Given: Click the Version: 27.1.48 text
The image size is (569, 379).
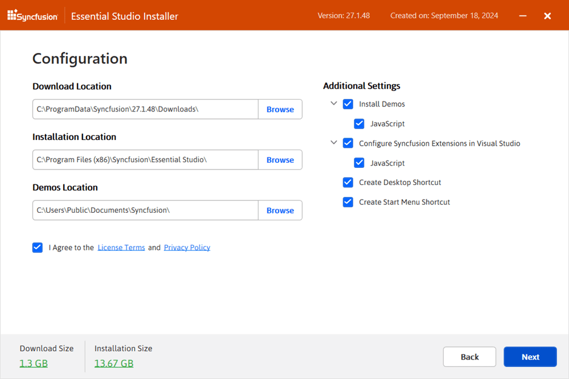Looking at the screenshot, I should (x=344, y=15).
